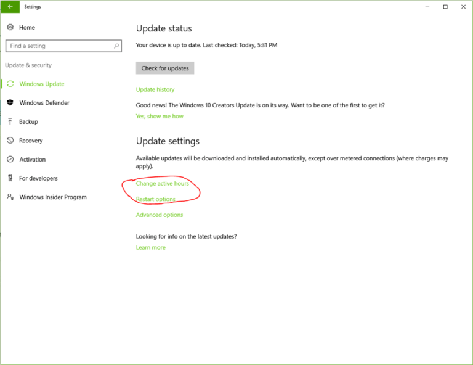Click the search magnifier icon
Viewport: 473px width, 365px height.
116,46
